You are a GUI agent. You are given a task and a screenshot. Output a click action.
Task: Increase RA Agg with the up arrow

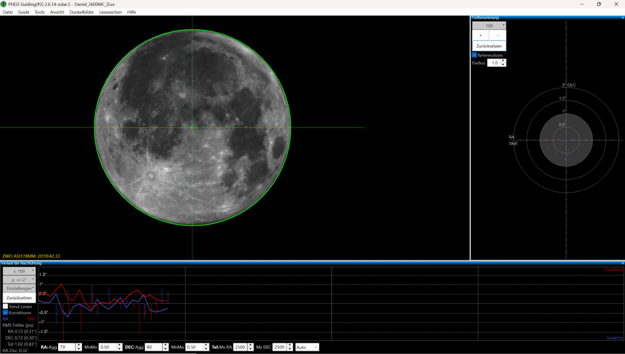coord(79,345)
